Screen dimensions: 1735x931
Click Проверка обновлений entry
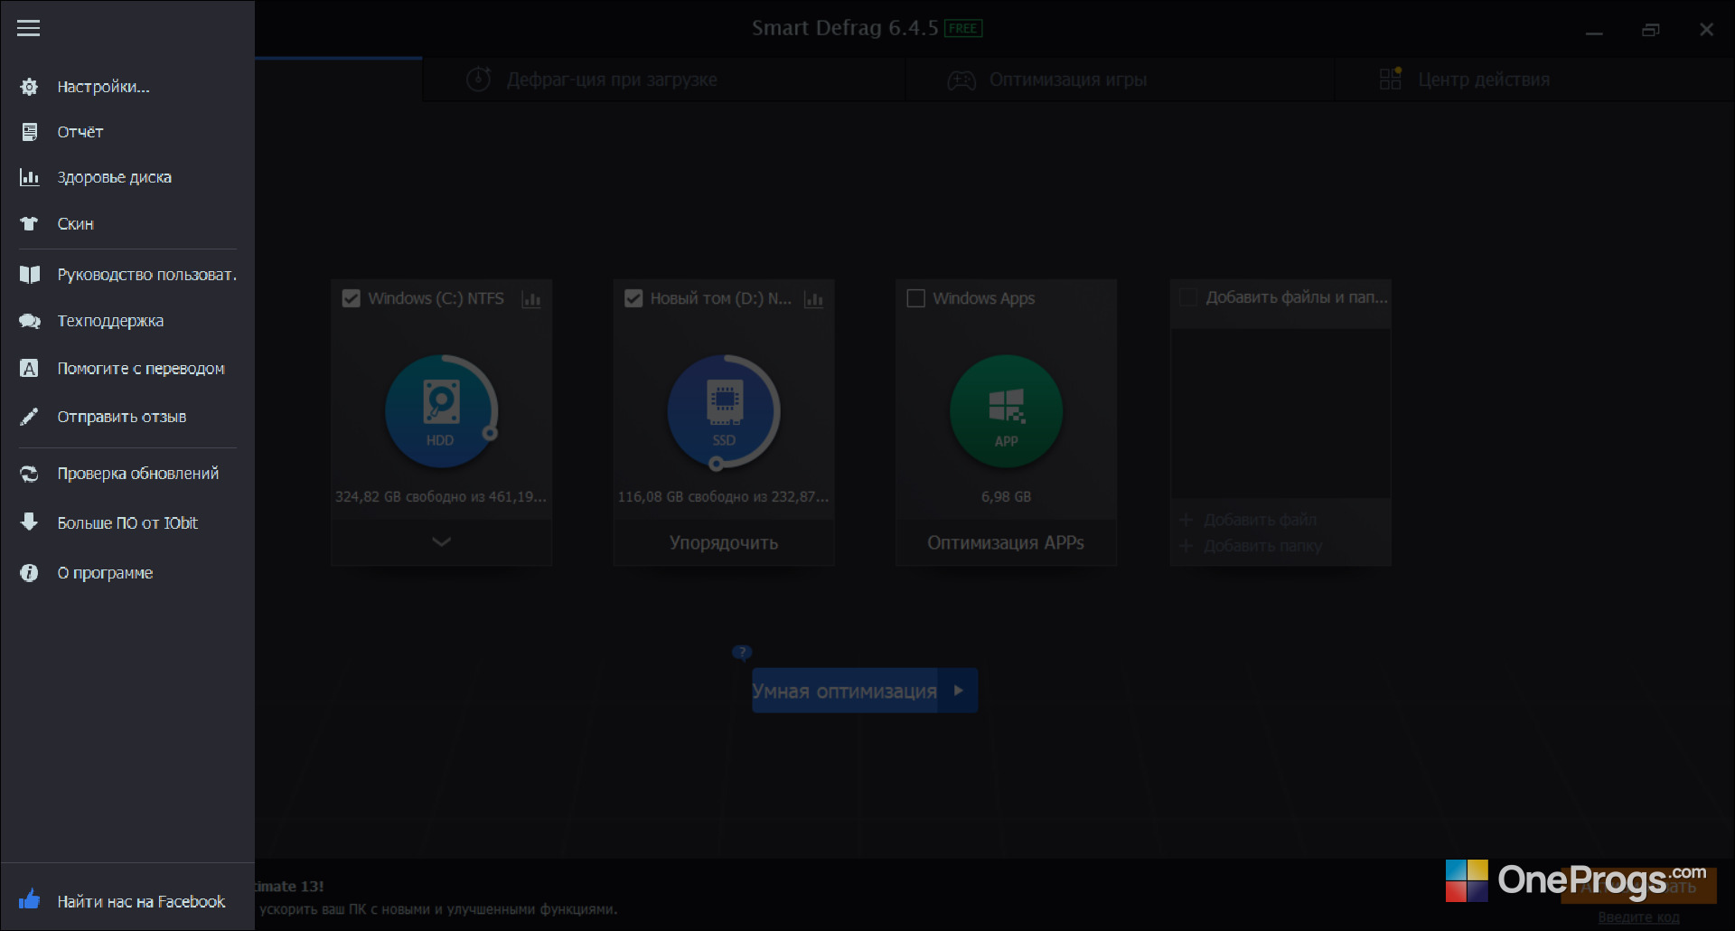pyautogui.click(x=138, y=474)
